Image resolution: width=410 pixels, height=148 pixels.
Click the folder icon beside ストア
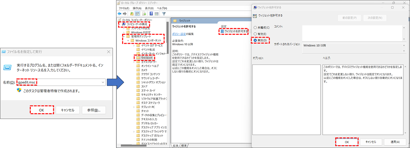[138, 86]
